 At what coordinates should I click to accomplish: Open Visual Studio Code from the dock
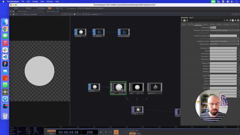click(5, 57)
